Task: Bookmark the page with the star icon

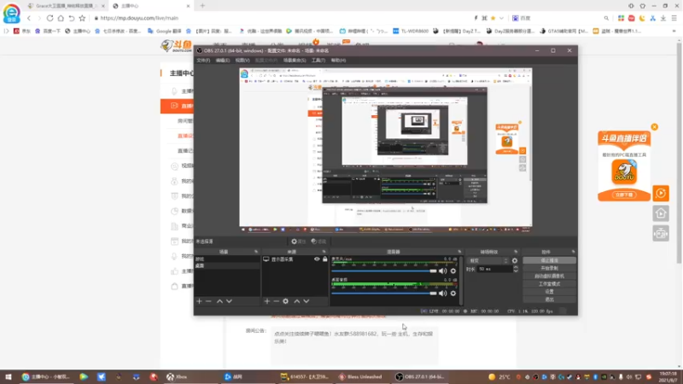Action: click(x=82, y=18)
